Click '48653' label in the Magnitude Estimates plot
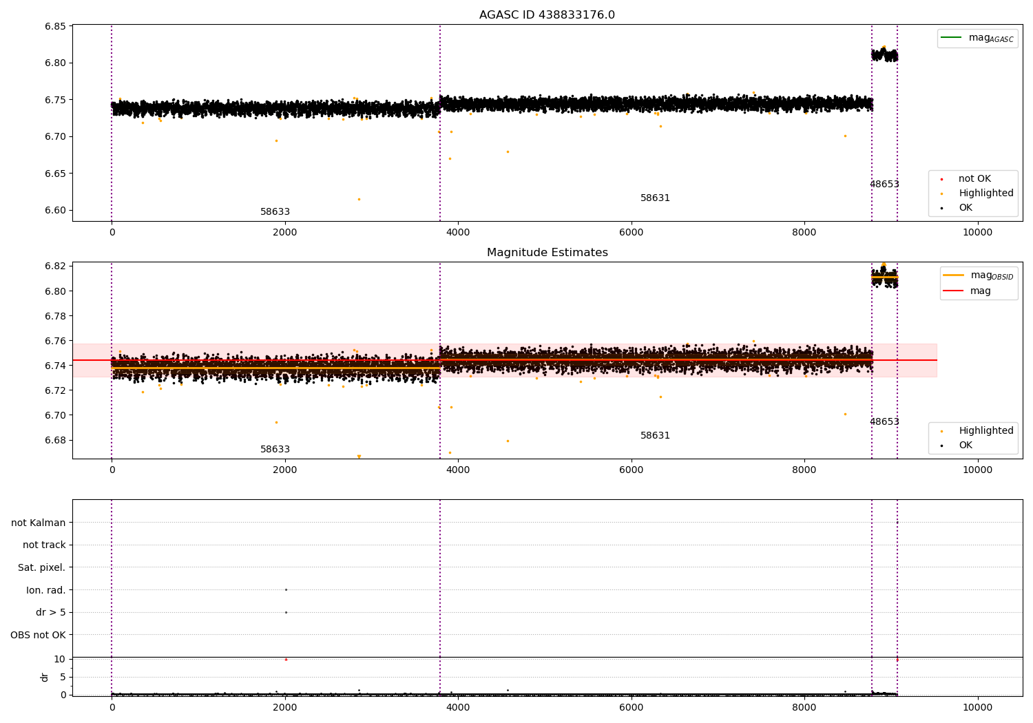 pos(884,422)
